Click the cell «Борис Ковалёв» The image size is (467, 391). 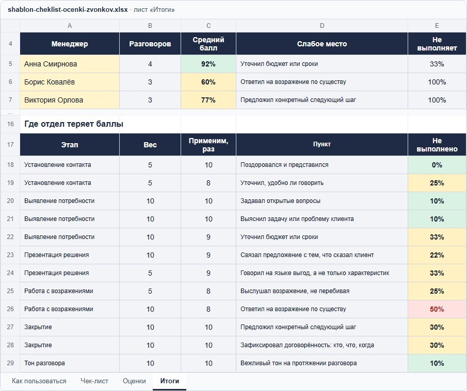(x=70, y=82)
